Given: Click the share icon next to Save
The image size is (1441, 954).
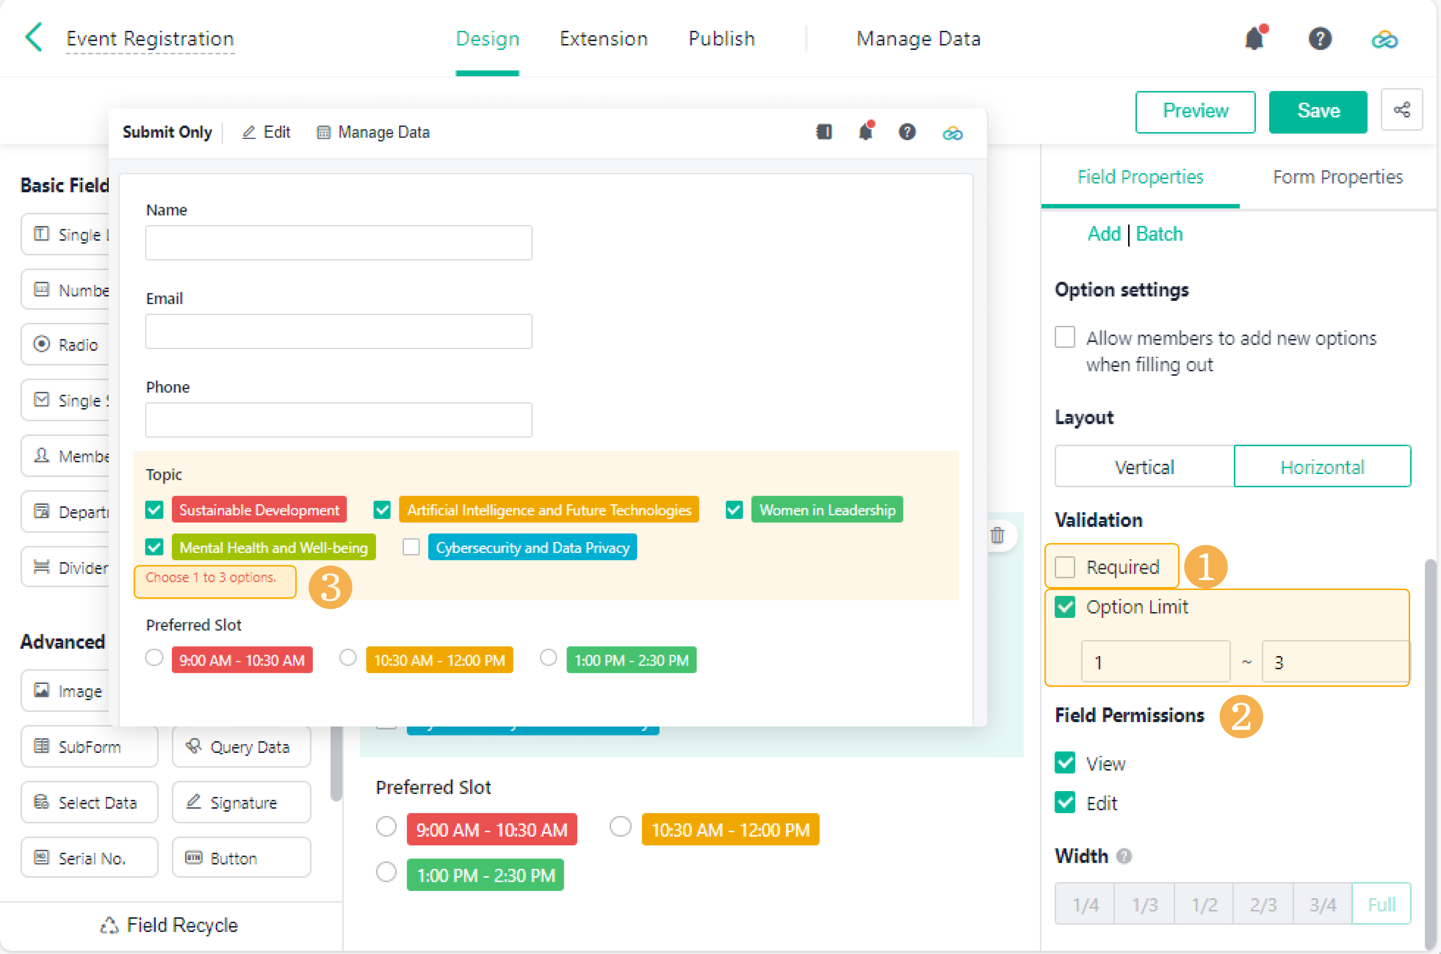Looking at the screenshot, I should (1401, 110).
